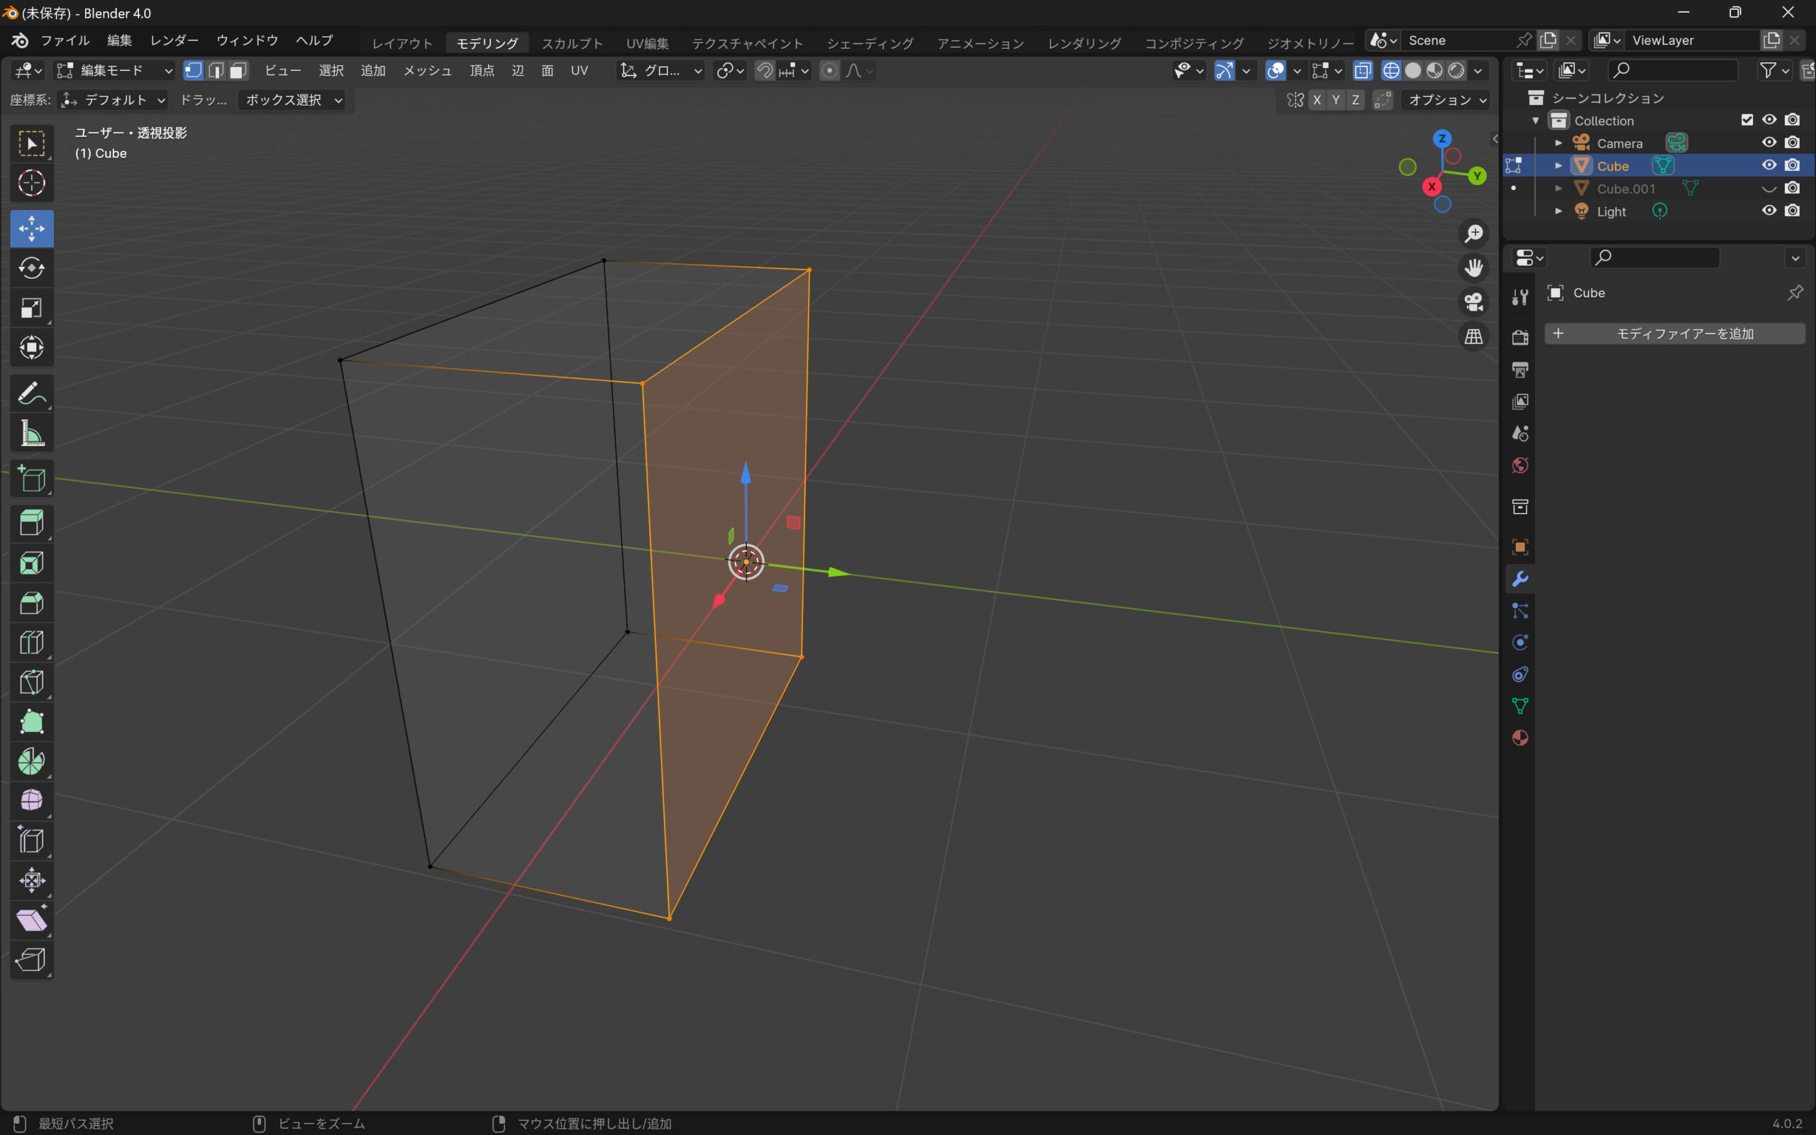
Task: Switch to face select mode
Action: [238, 70]
